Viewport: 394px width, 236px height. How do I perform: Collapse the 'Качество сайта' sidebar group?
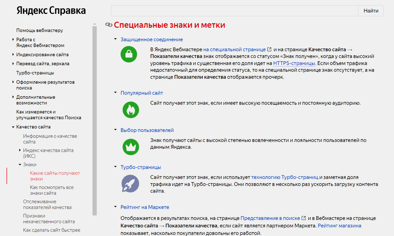pos(13,127)
